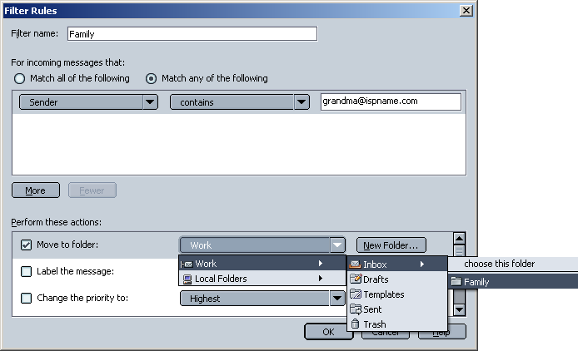Click the Local Folders computer icon

tap(187, 279)
